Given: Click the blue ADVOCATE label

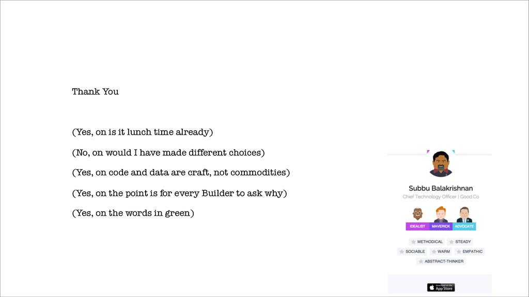Looking at the screenshot, I should coord(464,226).
